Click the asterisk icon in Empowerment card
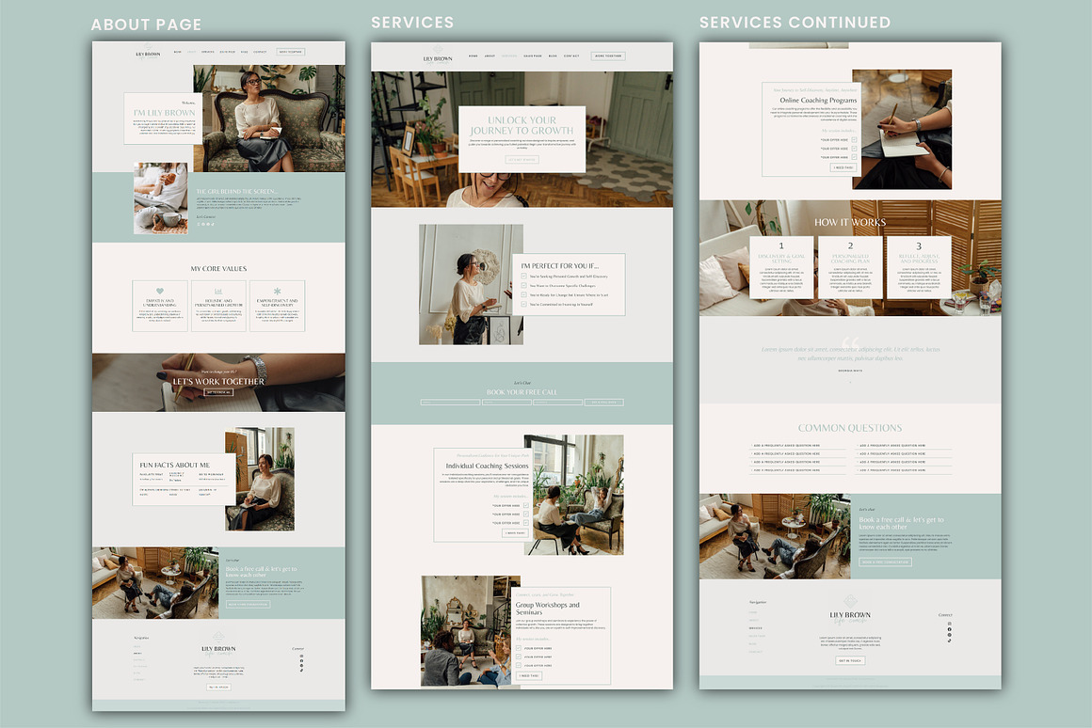The image size is (1092, 728). [277, 291]
